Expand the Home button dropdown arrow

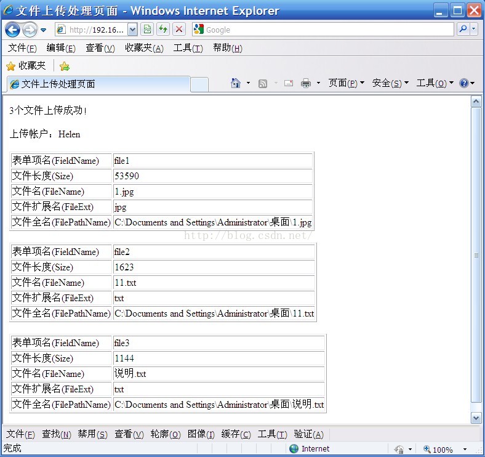click(x=248, y=83)
